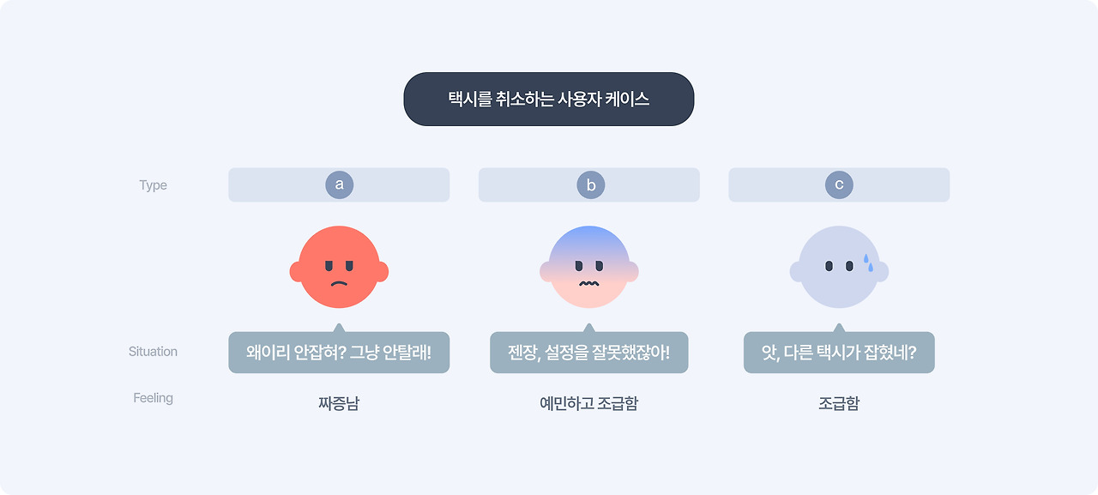Click the '예민하고 조급함' feeling text

pos(589,403)
